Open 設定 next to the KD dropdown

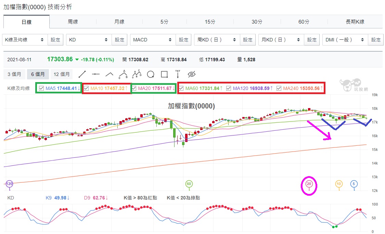tap(119, 40)
